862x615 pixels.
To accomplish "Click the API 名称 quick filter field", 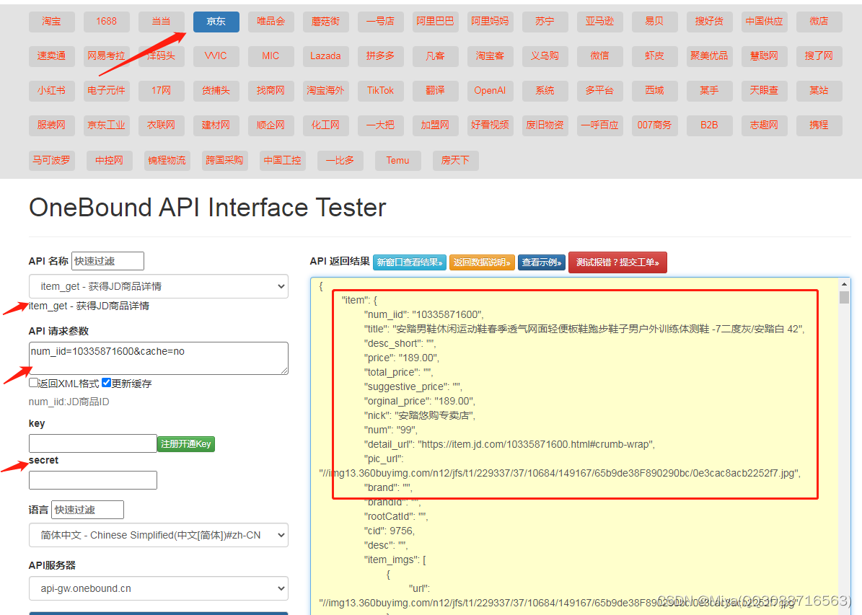I will coord(107,261).
